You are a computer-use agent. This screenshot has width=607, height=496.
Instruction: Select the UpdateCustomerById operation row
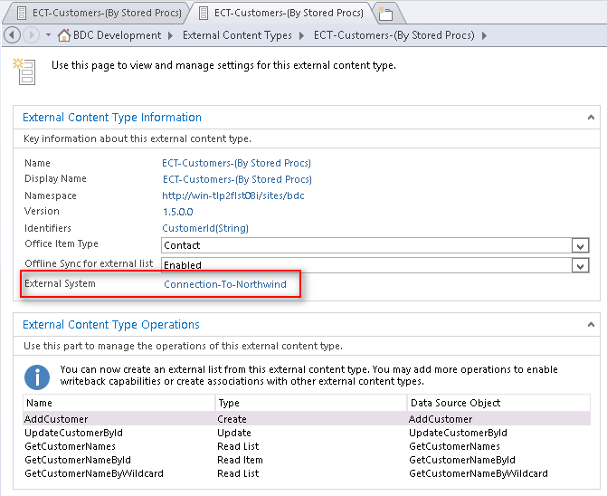[x=74, y=433]
